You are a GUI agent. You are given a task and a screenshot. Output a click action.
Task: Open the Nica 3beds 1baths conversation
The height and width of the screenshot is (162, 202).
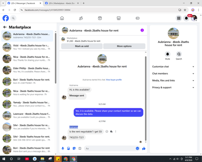pos(27,93)
